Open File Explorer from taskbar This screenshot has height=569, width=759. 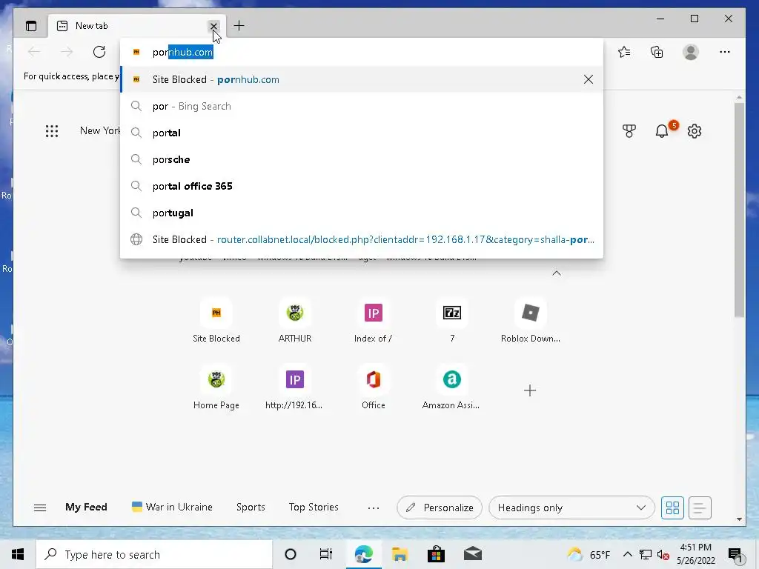[400, 554]
